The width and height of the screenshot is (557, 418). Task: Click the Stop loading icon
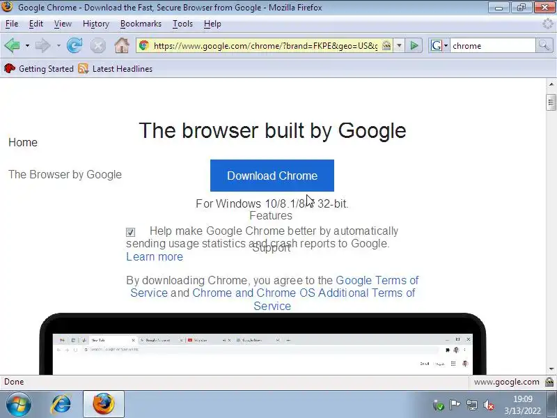click(x=98, y=46)
